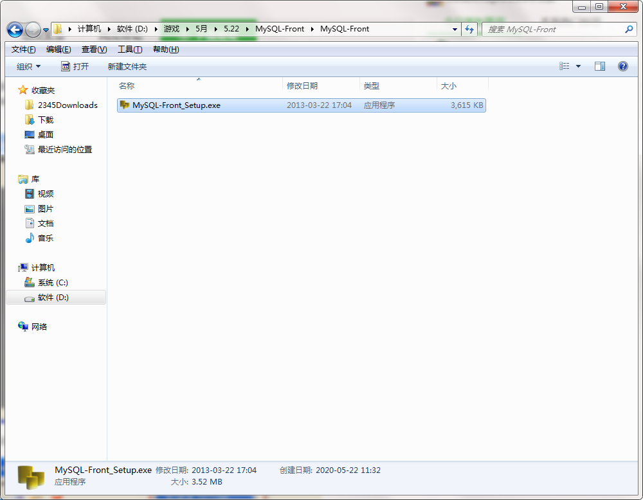The image size is (643, 500).
Task: Click the large exe icon in details pane
Action: click(31, 478)
